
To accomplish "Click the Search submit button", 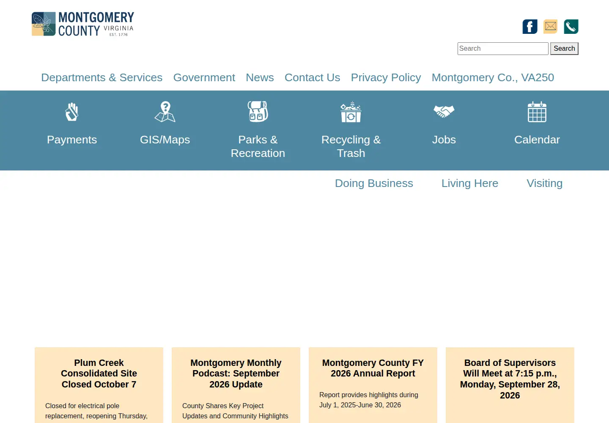I will (564, 49).
